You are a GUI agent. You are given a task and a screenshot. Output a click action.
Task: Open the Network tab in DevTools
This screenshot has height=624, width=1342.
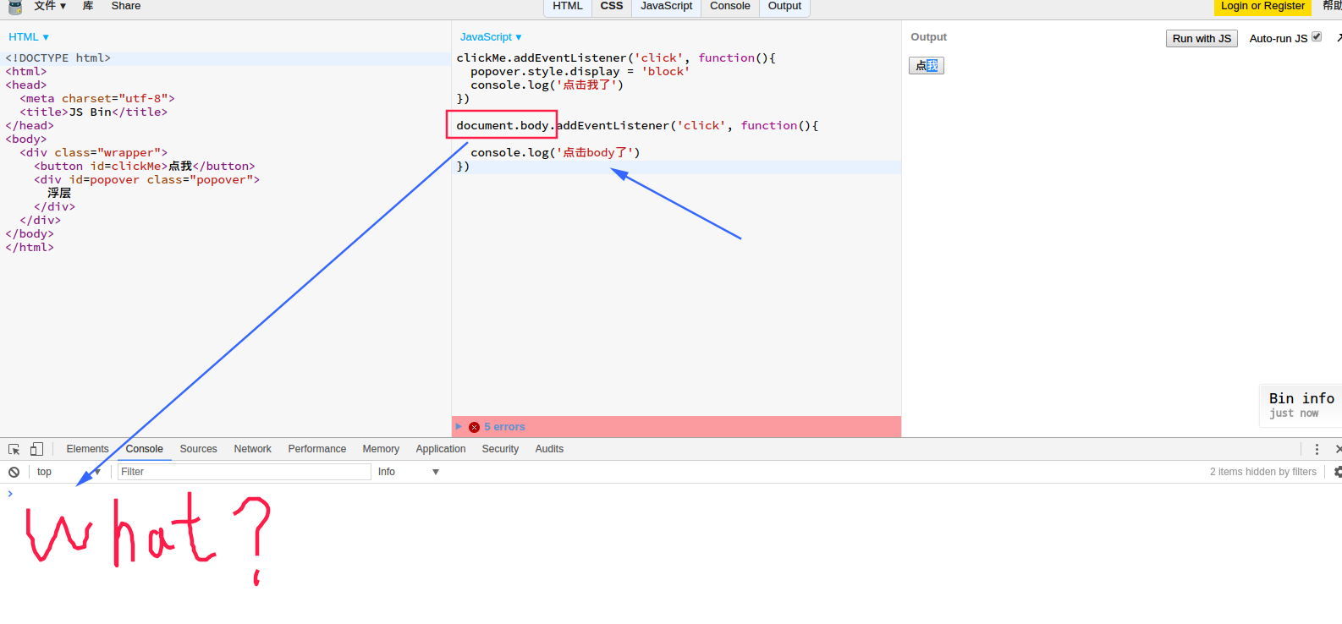(x=253, y=449)
